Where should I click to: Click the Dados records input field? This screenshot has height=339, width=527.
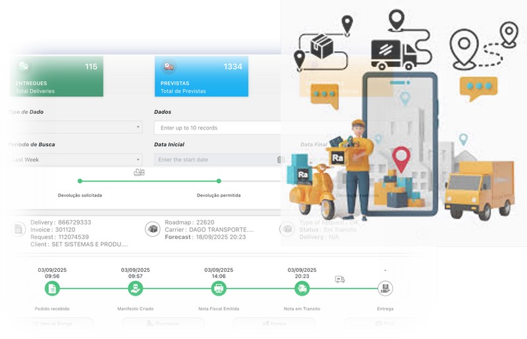tap(219, 128)
